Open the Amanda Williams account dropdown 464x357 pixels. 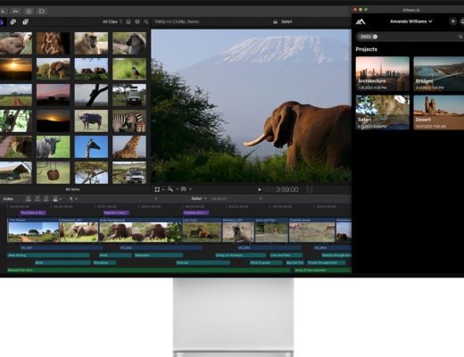click(411, 21)
